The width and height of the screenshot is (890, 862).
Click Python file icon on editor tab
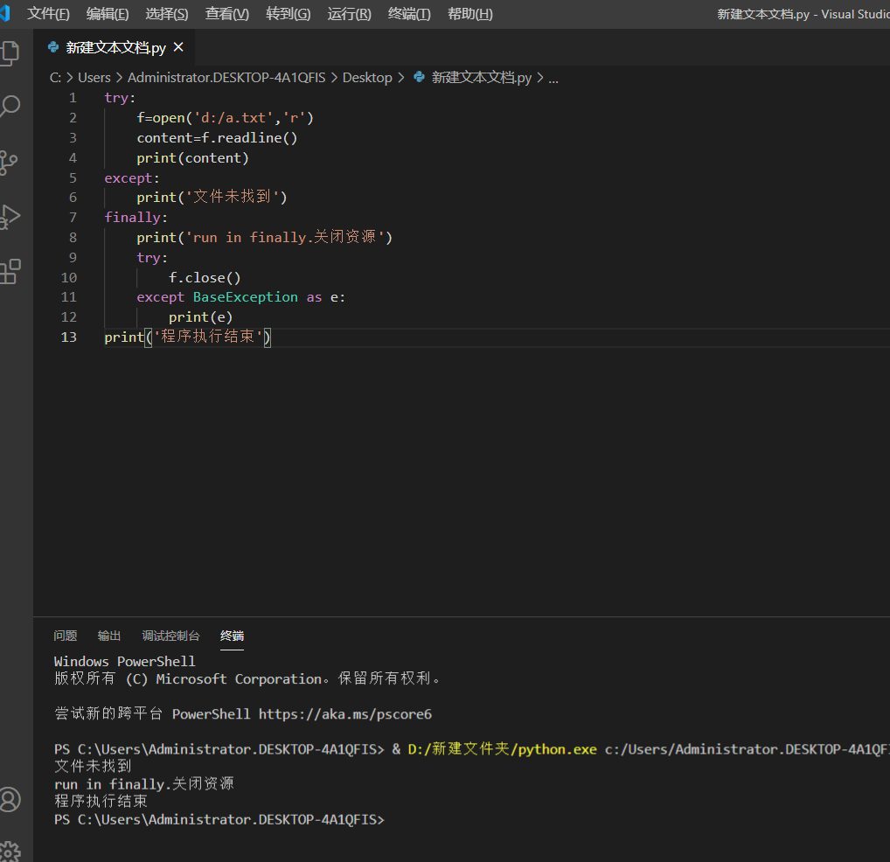pyautogui.click(x=53, y=47)
